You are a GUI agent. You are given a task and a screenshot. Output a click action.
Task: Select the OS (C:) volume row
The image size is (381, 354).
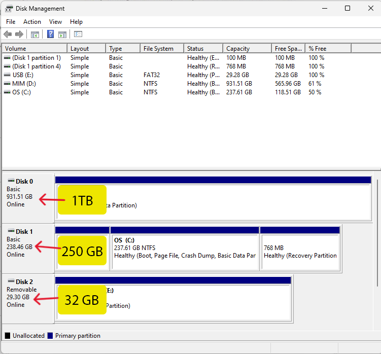(x=177, y=92)
